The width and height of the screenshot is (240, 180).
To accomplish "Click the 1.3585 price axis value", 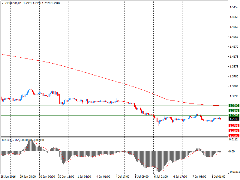I will coord(234,86).
